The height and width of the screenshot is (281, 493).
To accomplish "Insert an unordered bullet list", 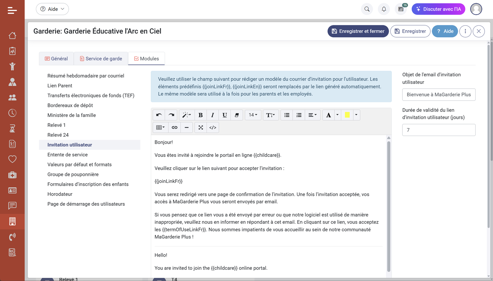I will [287, 115].
